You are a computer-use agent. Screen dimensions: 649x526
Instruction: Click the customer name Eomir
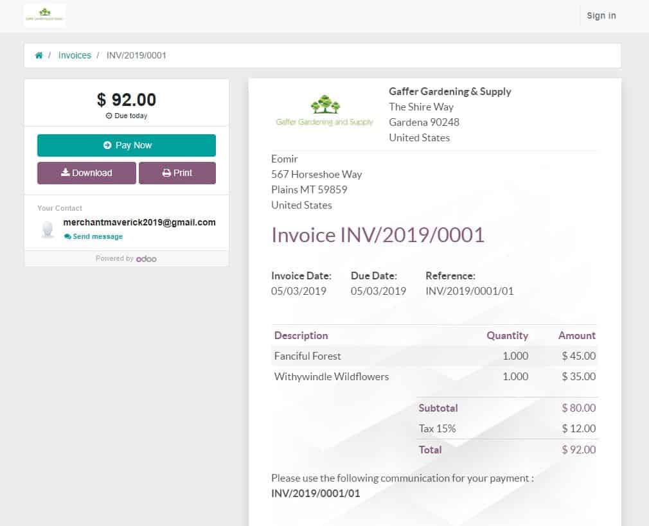[285, 159]
